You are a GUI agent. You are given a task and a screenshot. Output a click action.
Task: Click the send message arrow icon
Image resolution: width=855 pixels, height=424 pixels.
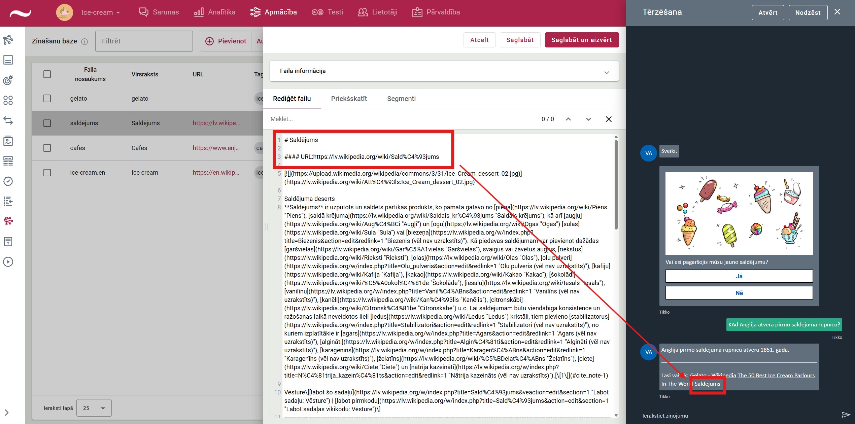point(845,415)
